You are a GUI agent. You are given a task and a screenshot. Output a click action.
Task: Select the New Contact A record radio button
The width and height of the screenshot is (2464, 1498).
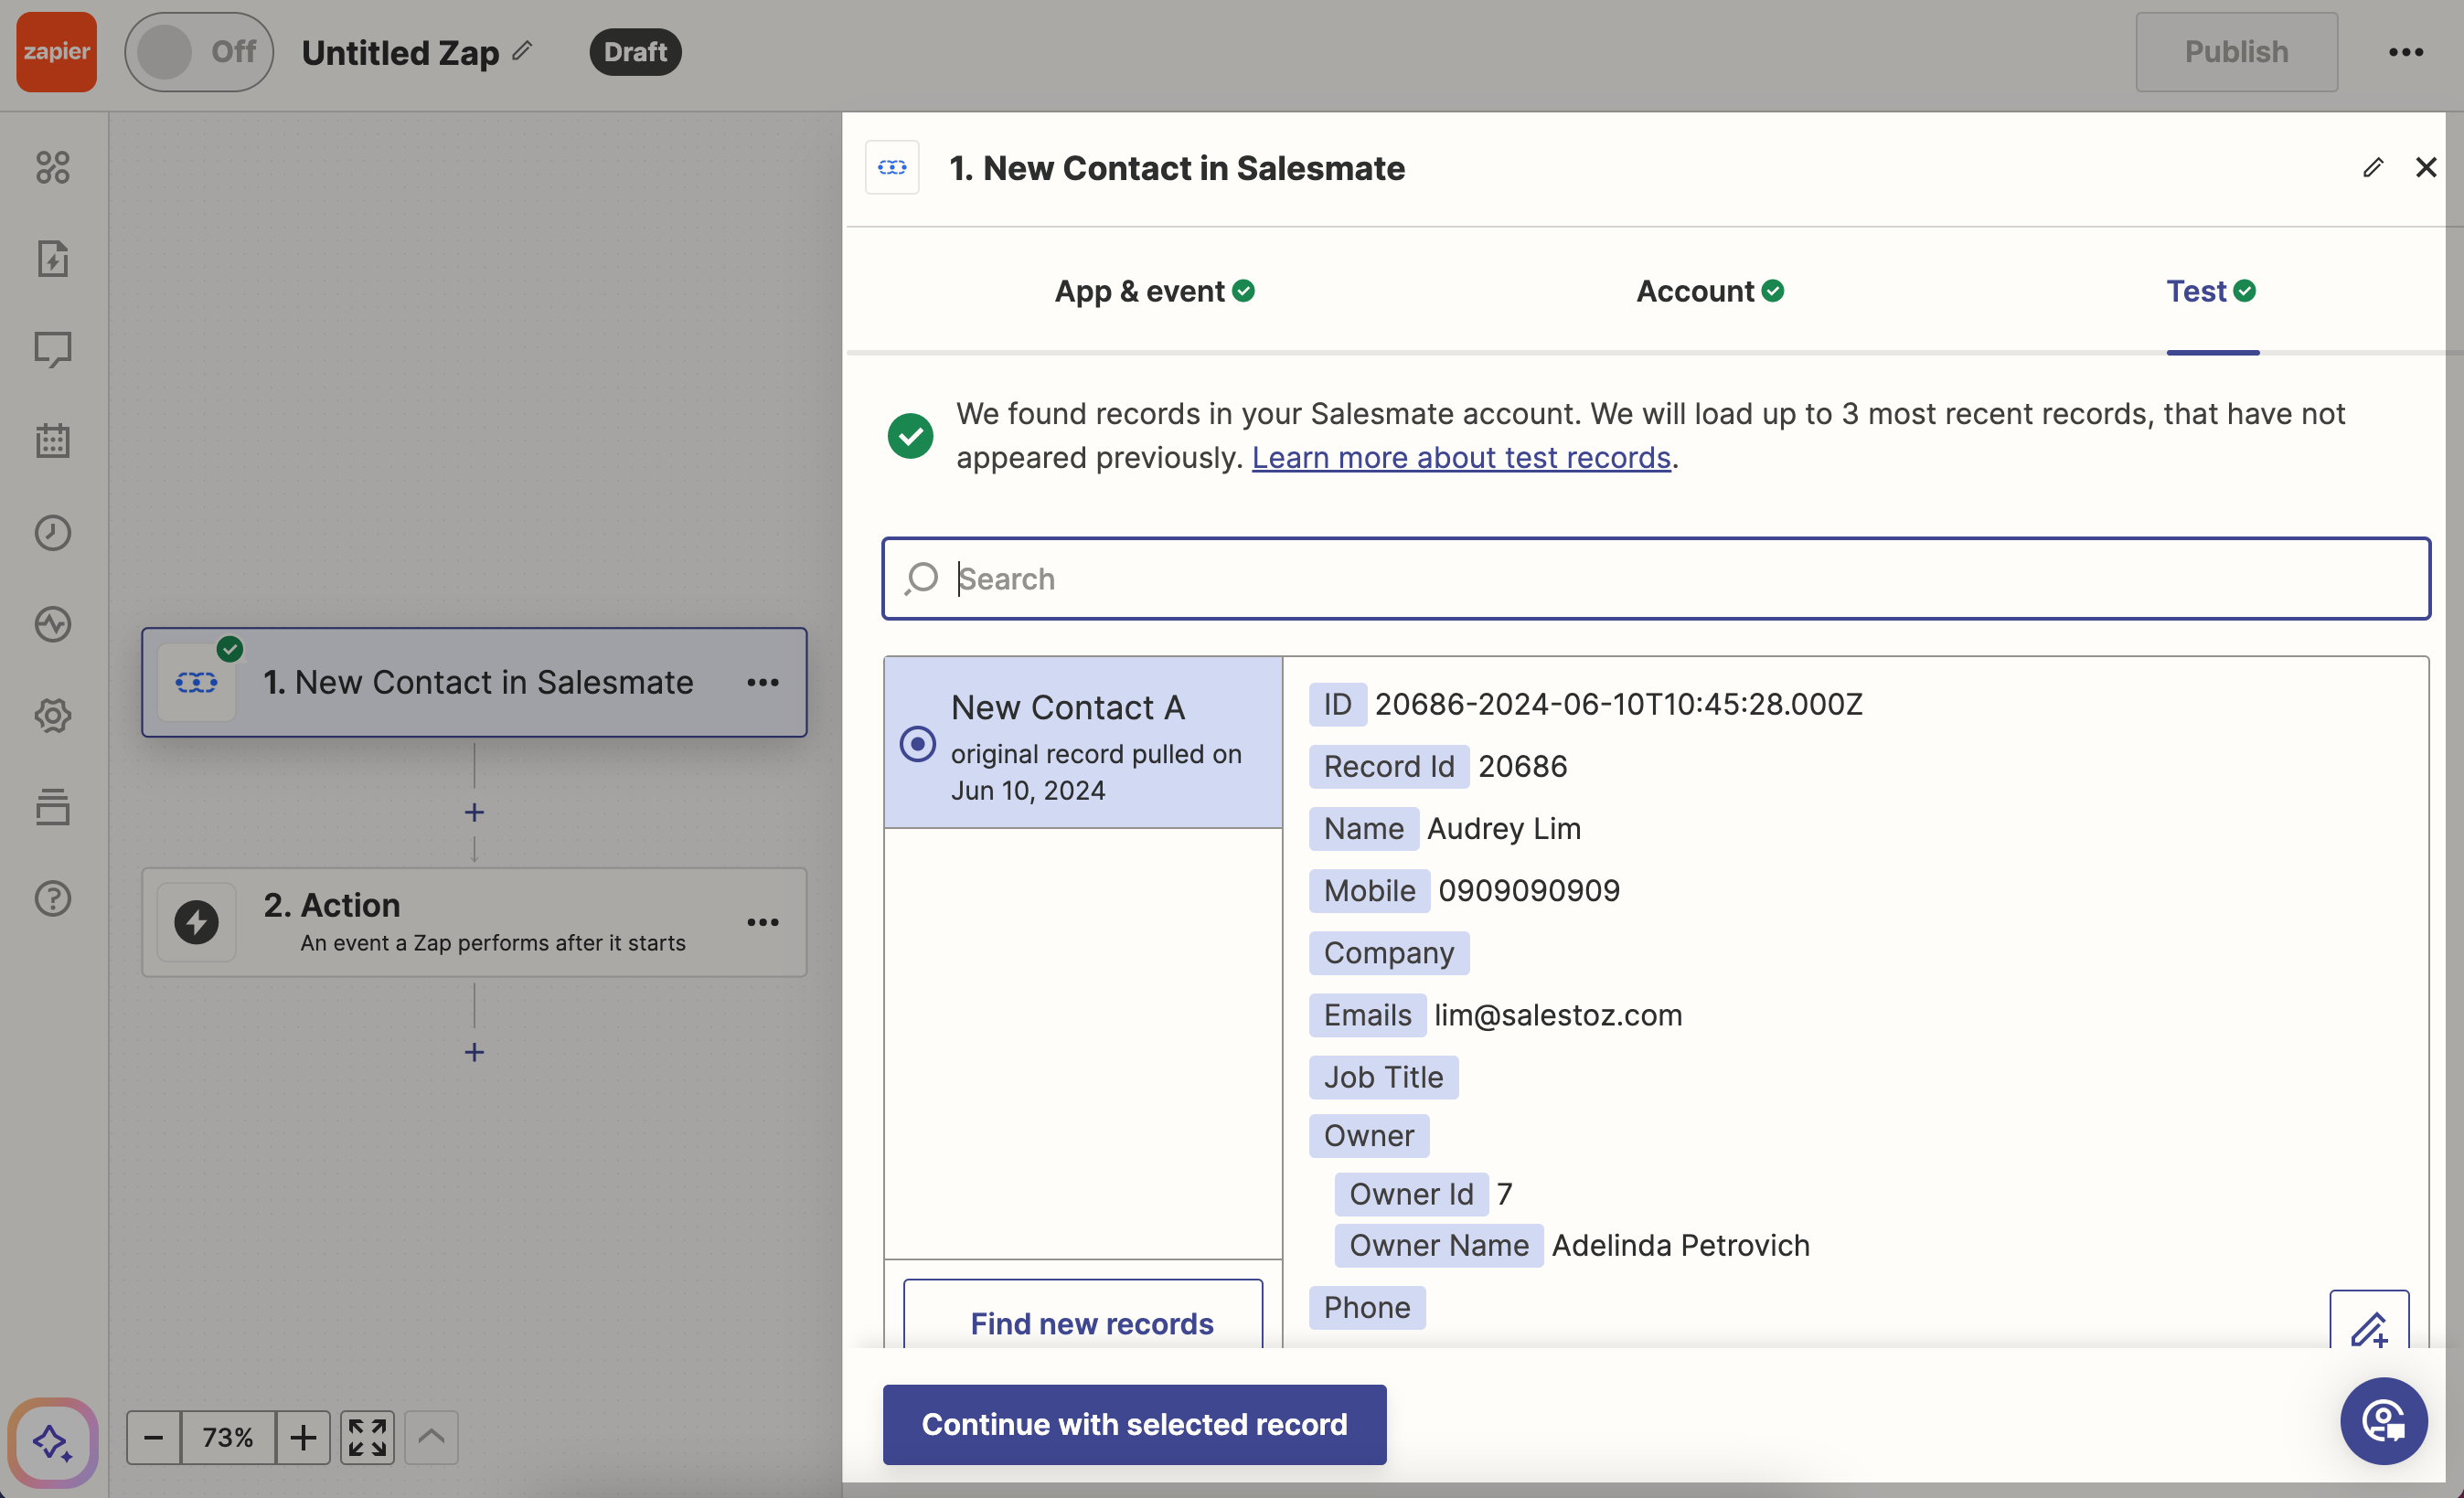(x=917, y=743)
